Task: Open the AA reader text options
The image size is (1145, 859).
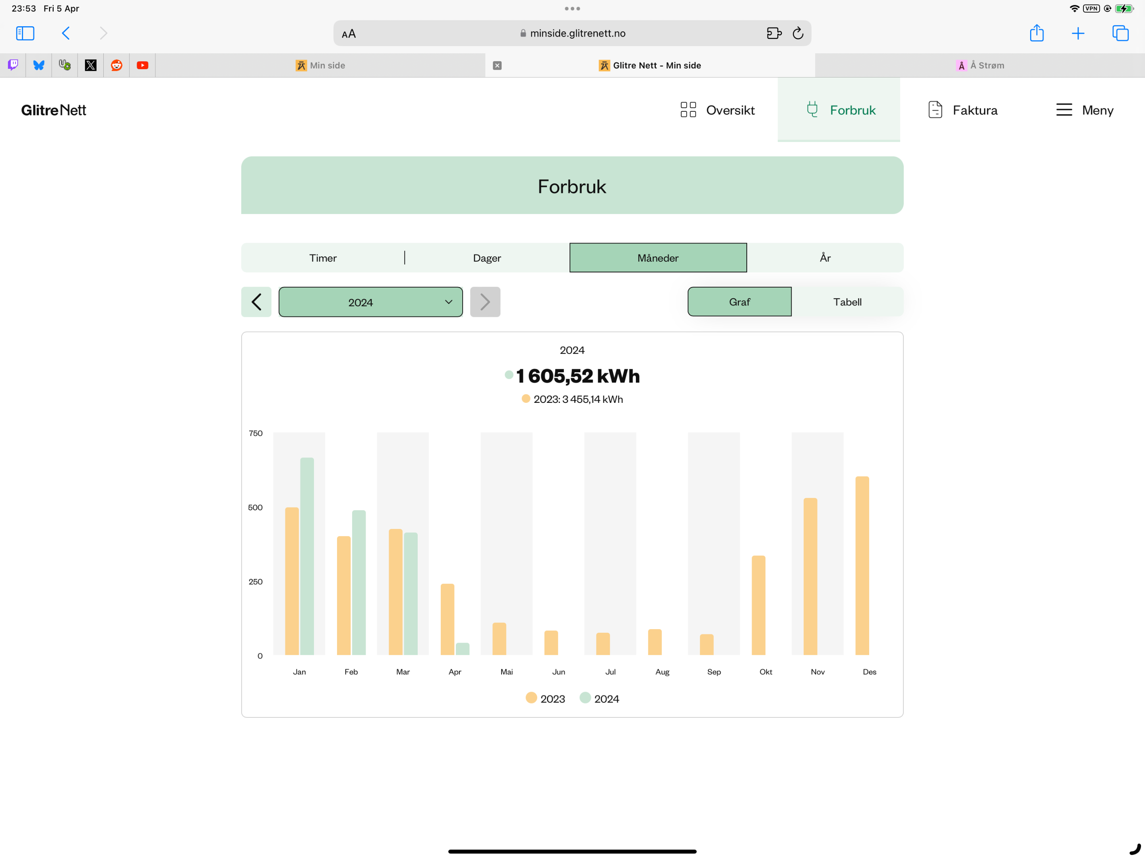Action: coord(349,34)
